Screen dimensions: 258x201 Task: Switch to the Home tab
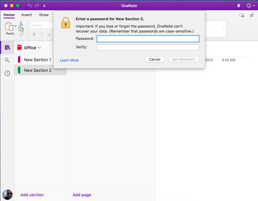pyautogui.click(x=9, y=15)
